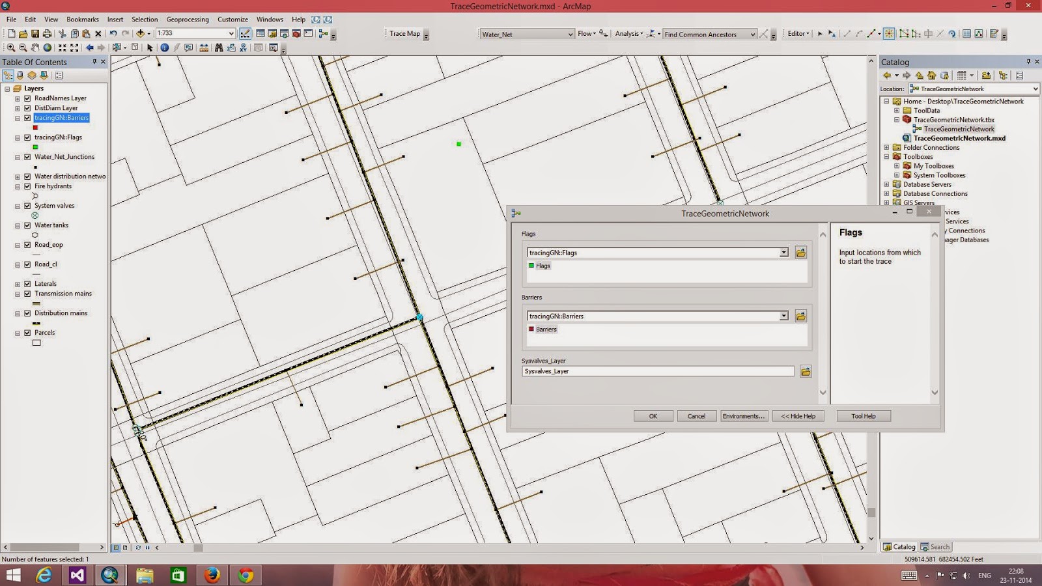Toggle visibility of the Parcels layer
This screenshot has width=1042, height=586.
coord(27,333)
